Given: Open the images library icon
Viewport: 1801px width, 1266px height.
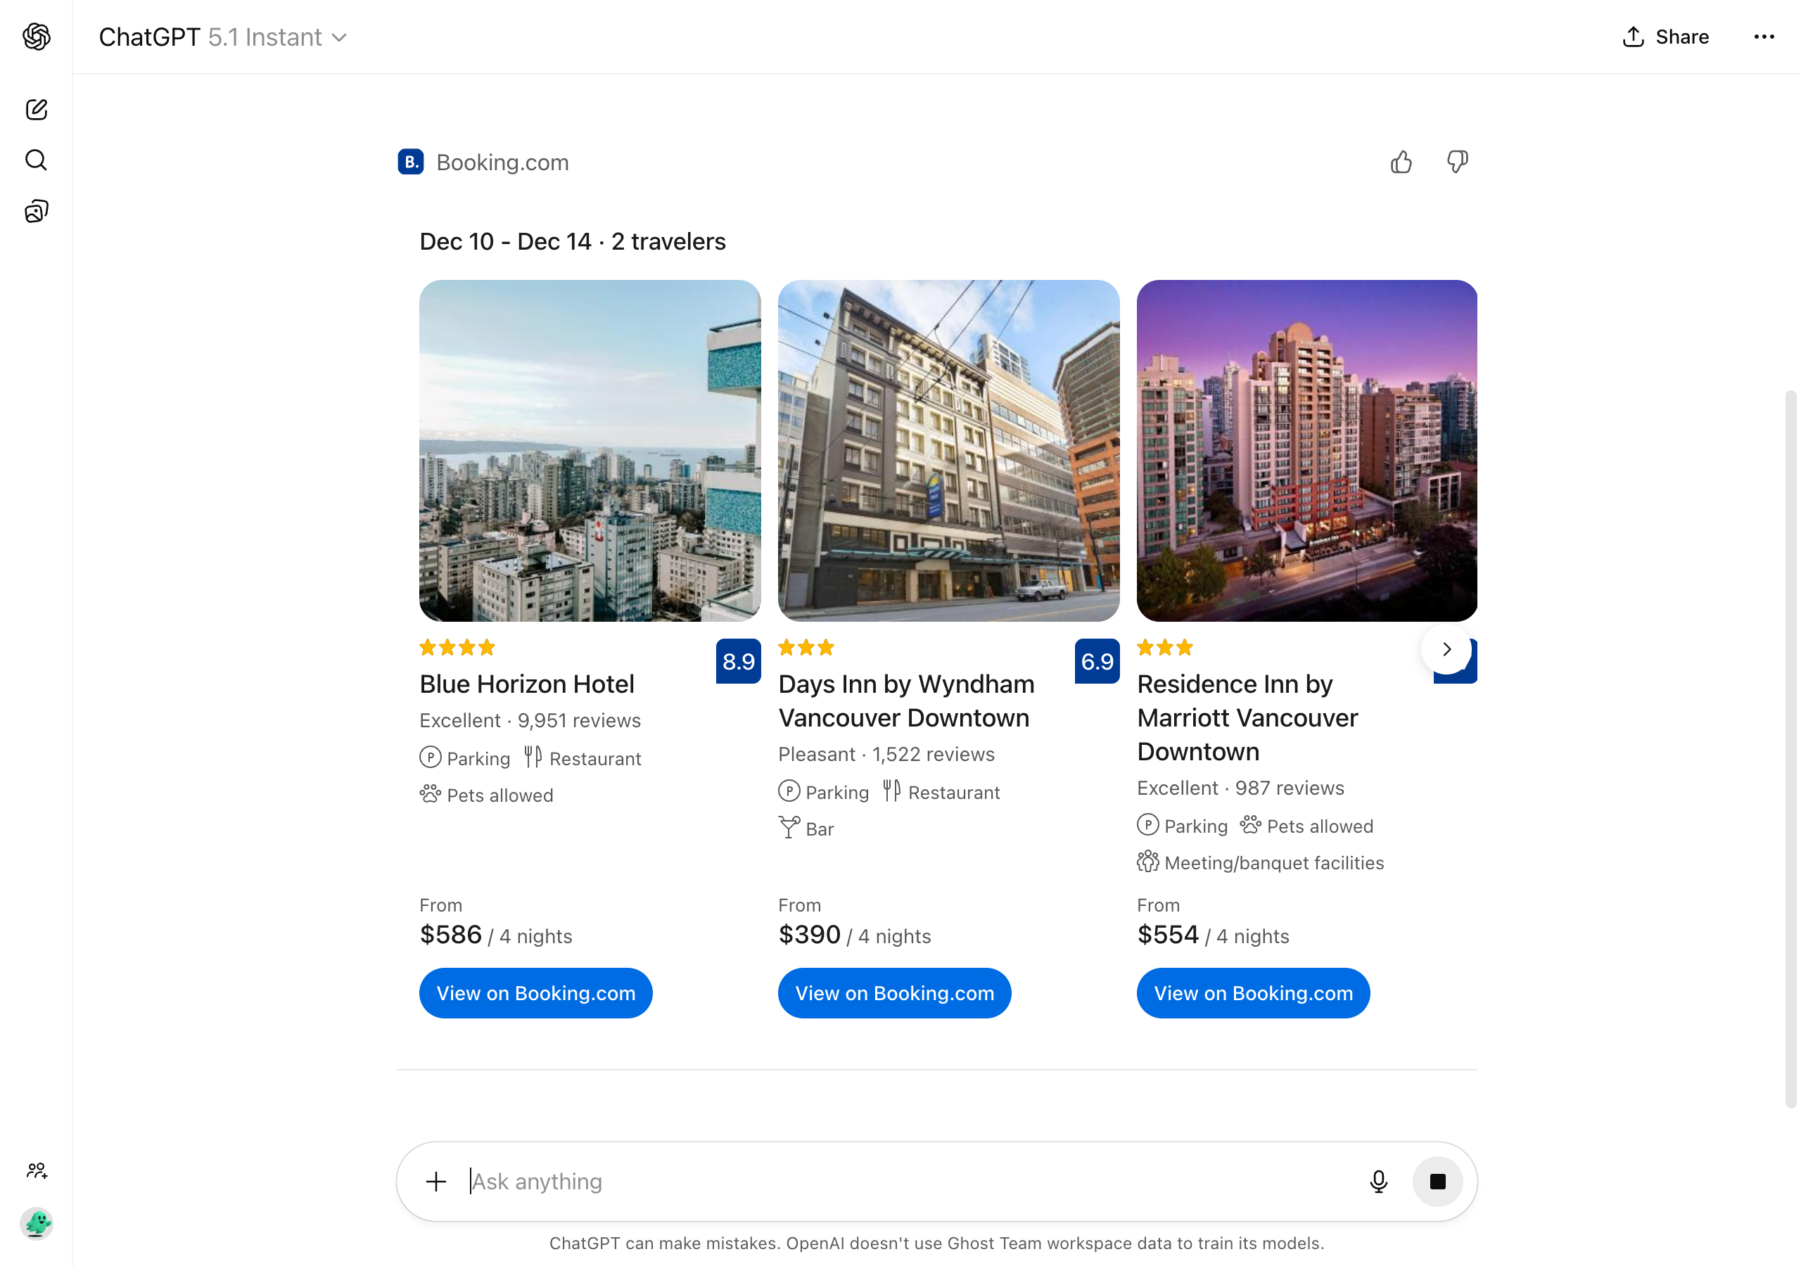Looking at the screenshot, I should coord(36,211).
